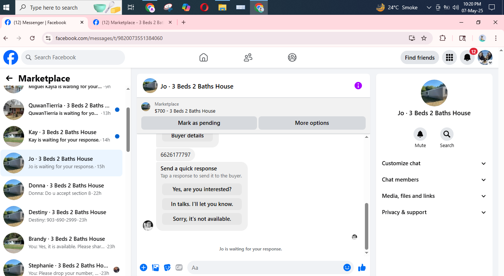504x276 pixels.
Task: Open QuwanTierria conversation
Action: point(62,109)
